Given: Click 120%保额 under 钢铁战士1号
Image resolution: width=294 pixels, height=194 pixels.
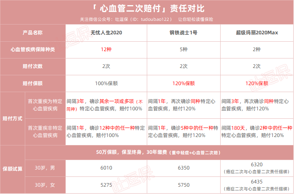Looking at the screenshot, I should [184, 83].
